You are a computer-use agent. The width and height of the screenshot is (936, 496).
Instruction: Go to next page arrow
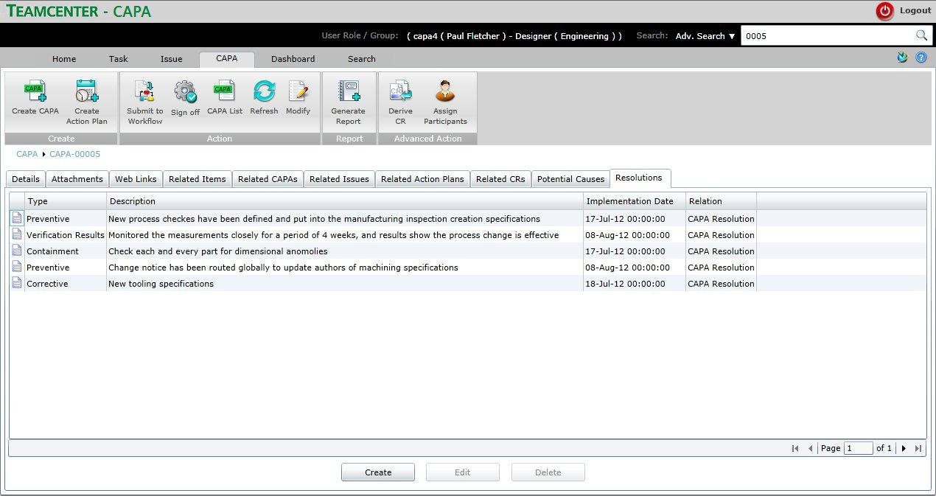904,448
